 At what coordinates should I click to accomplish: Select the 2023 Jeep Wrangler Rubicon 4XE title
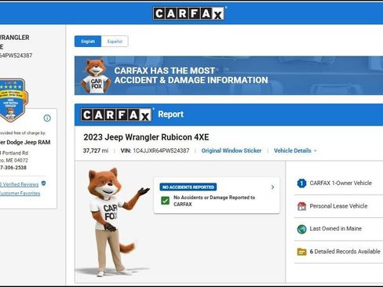coord(146,137)
